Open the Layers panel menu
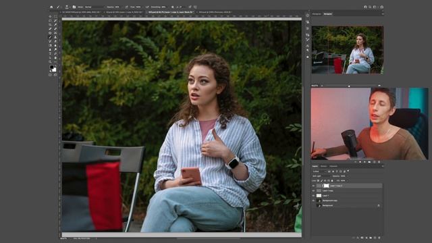 [383, 166]
